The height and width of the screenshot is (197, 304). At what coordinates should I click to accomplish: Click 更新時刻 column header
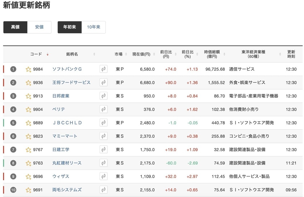pyautogui.click(x=291, y=54)
